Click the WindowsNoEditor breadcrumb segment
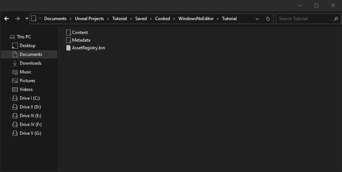 pos(198,19)
